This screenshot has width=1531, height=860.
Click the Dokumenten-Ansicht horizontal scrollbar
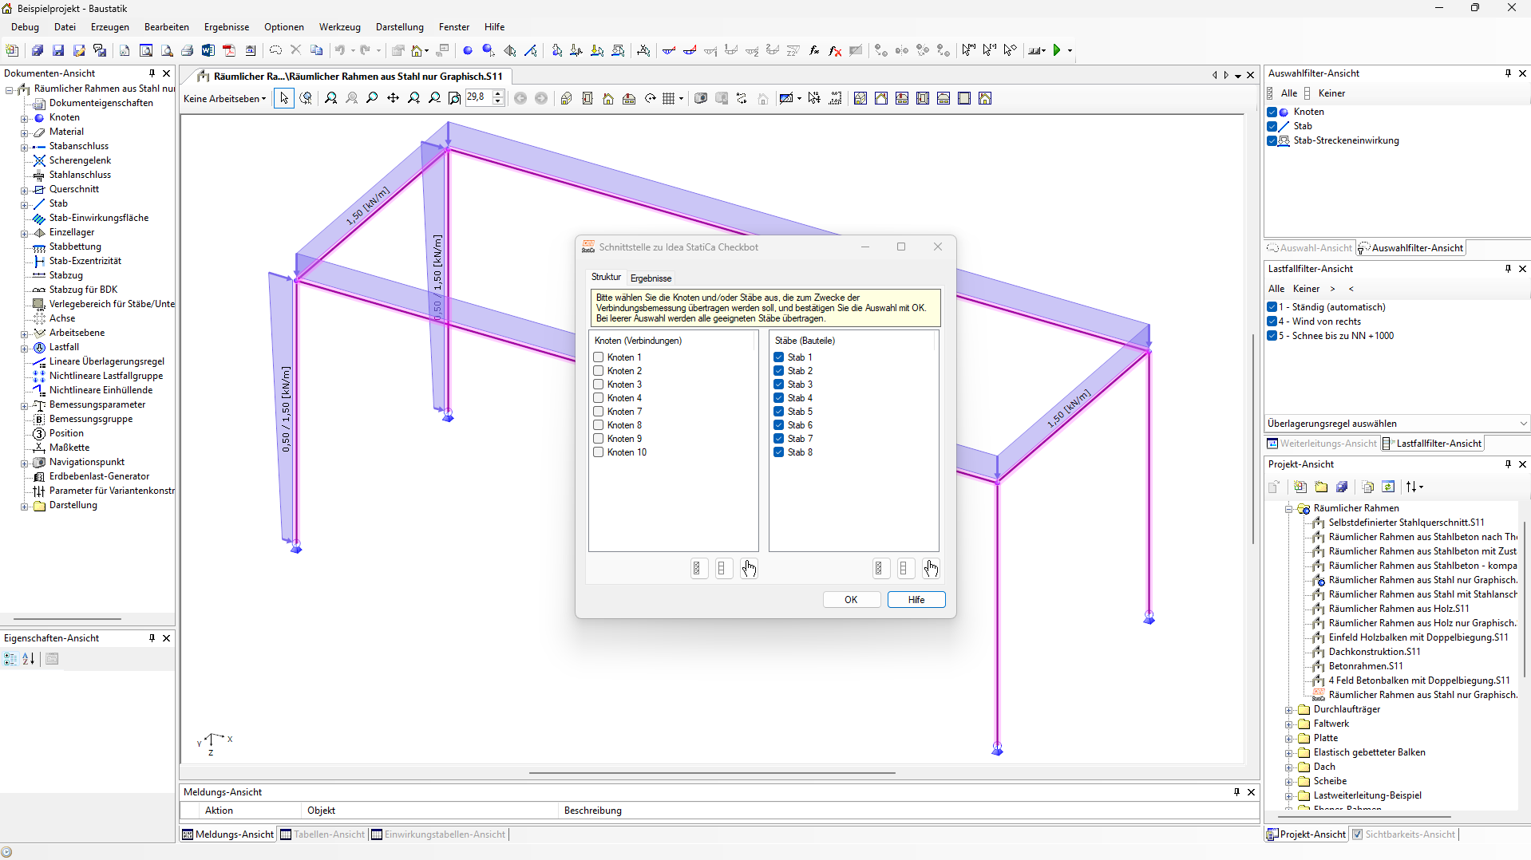68,618
